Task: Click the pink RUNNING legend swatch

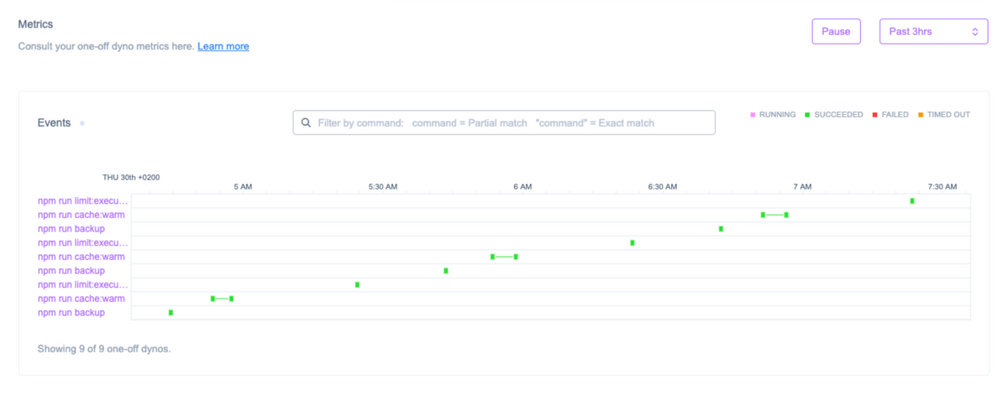Action: tap(753, 115)
